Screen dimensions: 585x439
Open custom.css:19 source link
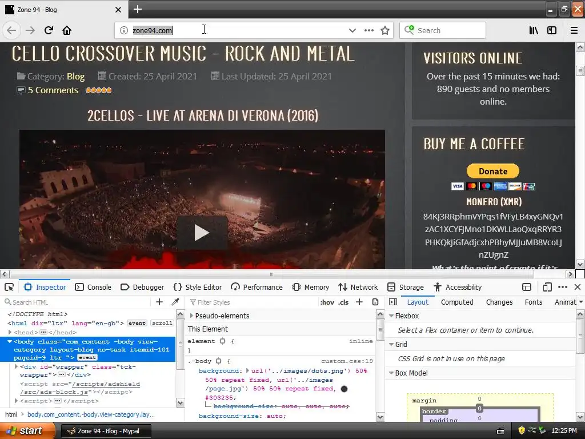pyautogui.click(x=347, y=361)
